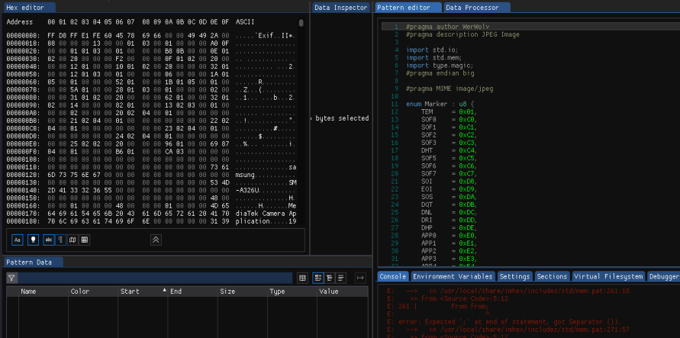Viewport: 680px width, 338px height.
Task: Sort pattern data by Value column
Action: (343, 291)
